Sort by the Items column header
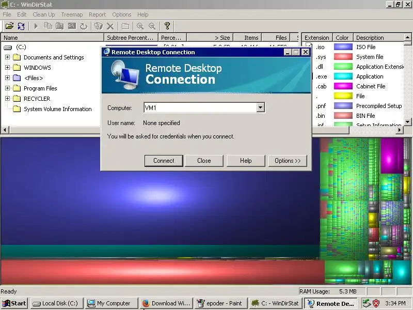Screen dimensions: 413x310 [248, 38]
